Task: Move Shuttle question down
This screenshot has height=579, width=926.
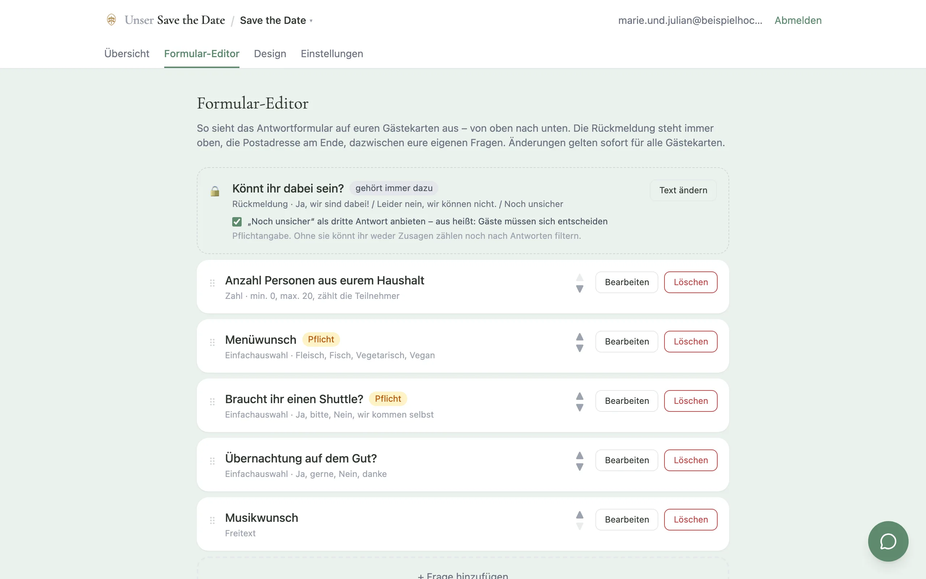Action: click(580, 407)
